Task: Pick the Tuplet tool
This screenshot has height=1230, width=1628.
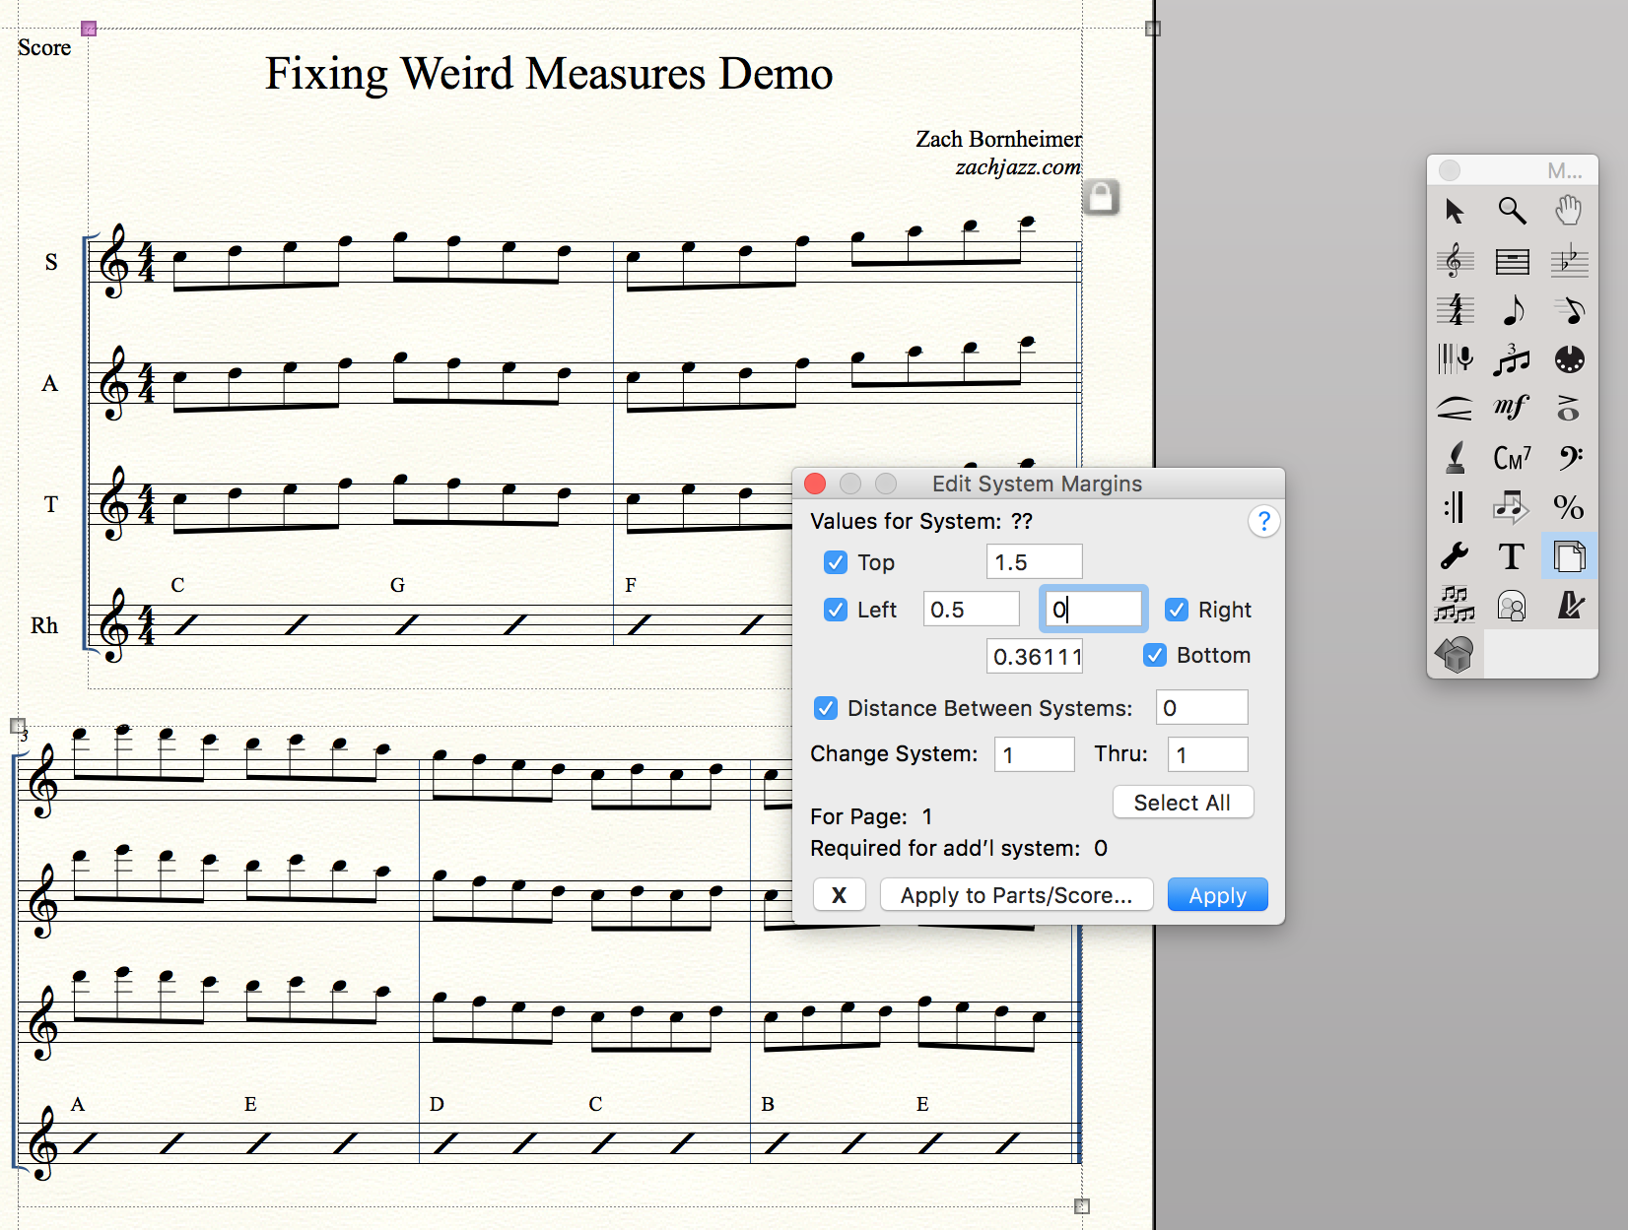Action: coord(1512,360)
